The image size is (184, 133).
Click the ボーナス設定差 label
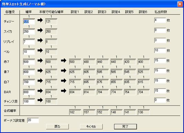[x=14, y=121]
